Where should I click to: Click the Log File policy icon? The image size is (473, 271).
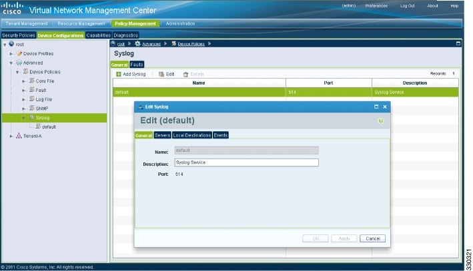[31, 99]
